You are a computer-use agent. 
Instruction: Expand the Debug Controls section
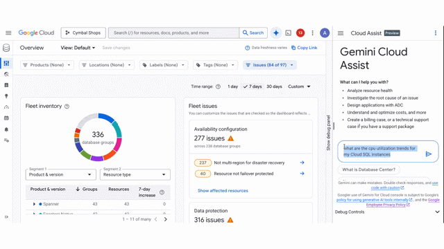click(437, 212)
